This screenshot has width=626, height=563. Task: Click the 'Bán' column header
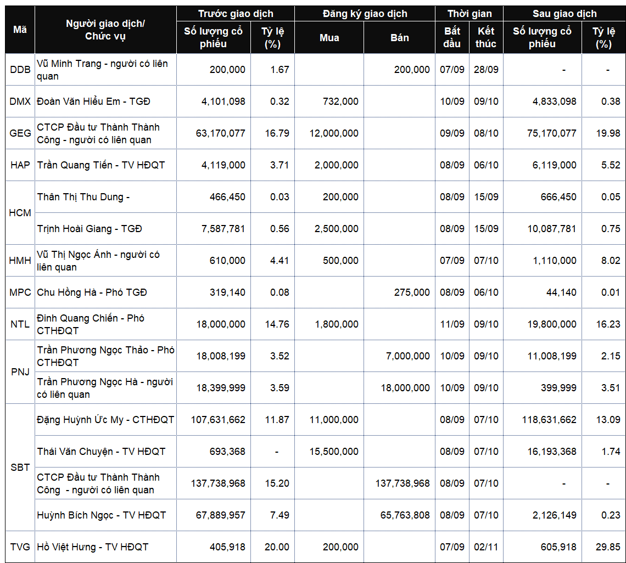[x=400, y=37]
